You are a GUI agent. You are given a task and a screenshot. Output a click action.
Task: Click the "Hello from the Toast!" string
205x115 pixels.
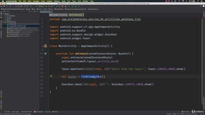[x=127, y=69]
